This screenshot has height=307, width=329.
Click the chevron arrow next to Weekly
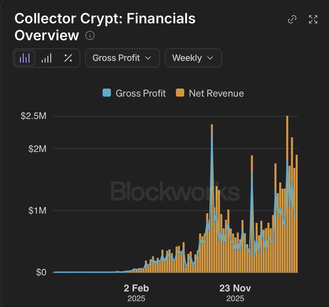pos(210,58)
